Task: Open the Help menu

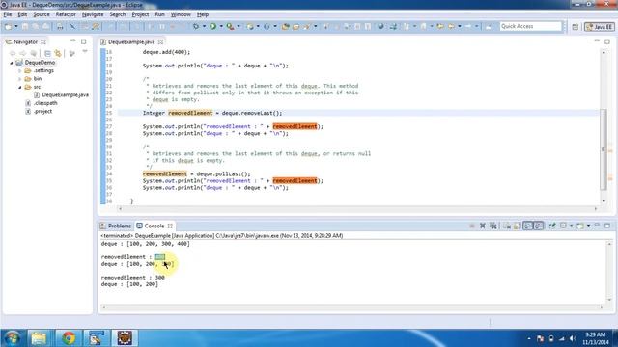Action: pos(203,14)
